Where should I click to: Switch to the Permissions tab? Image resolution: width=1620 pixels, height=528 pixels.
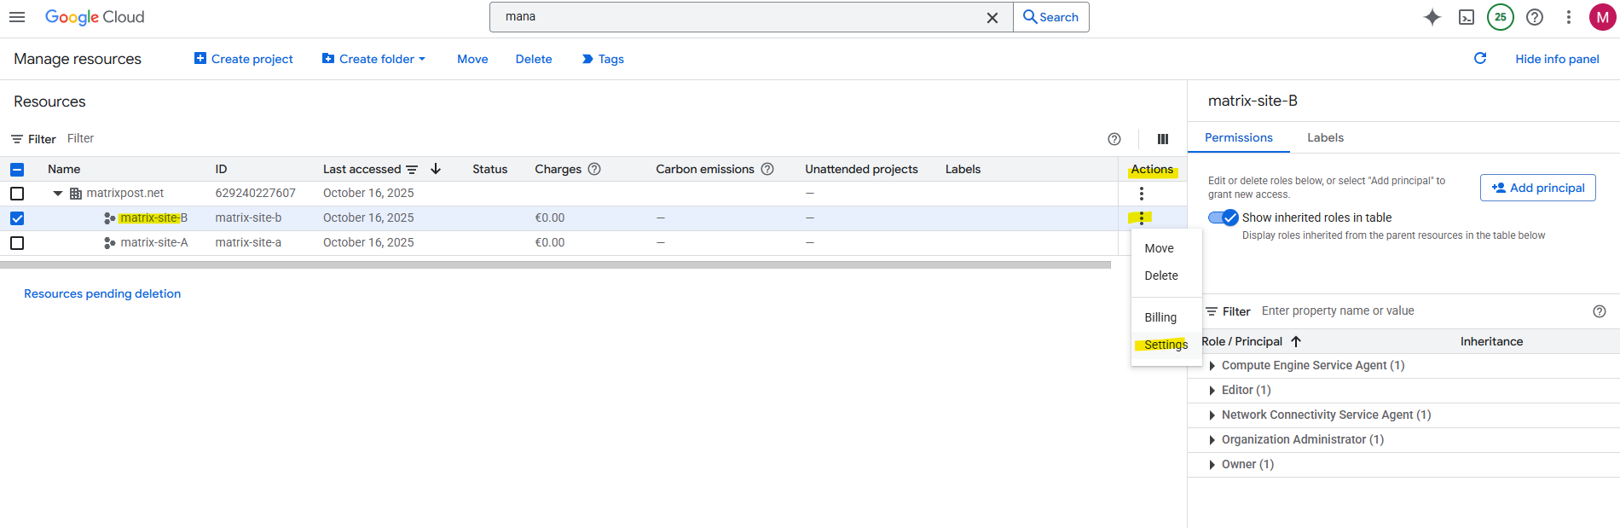(x=1238, y=137)
